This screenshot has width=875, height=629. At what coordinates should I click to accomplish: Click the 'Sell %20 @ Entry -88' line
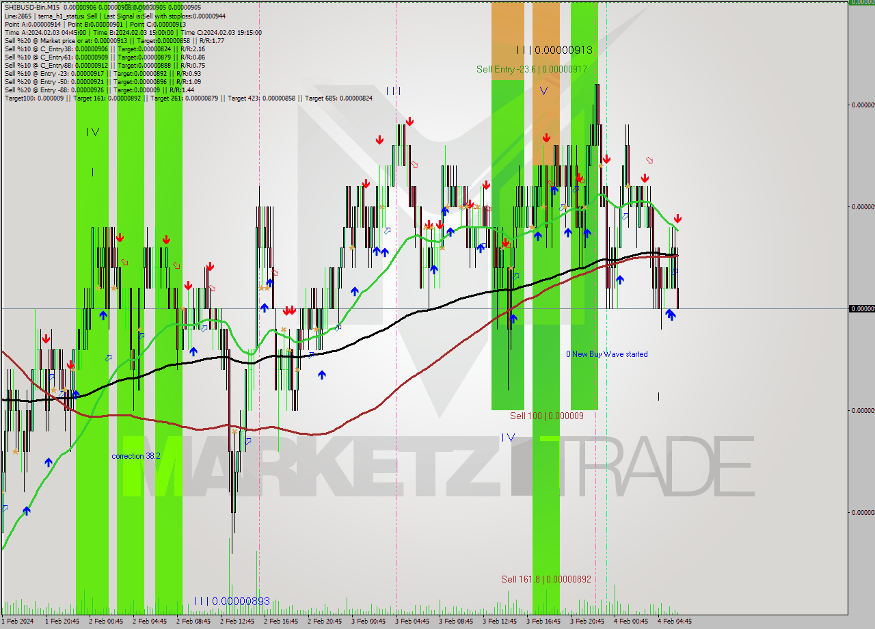click(x=99, y=90)
